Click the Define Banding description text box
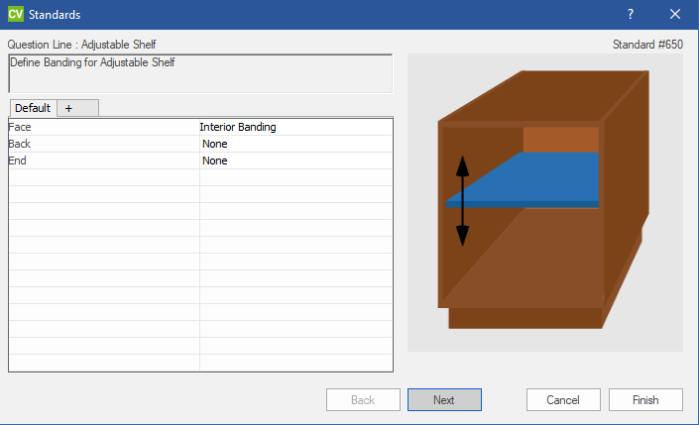 (x=200, y=72)
